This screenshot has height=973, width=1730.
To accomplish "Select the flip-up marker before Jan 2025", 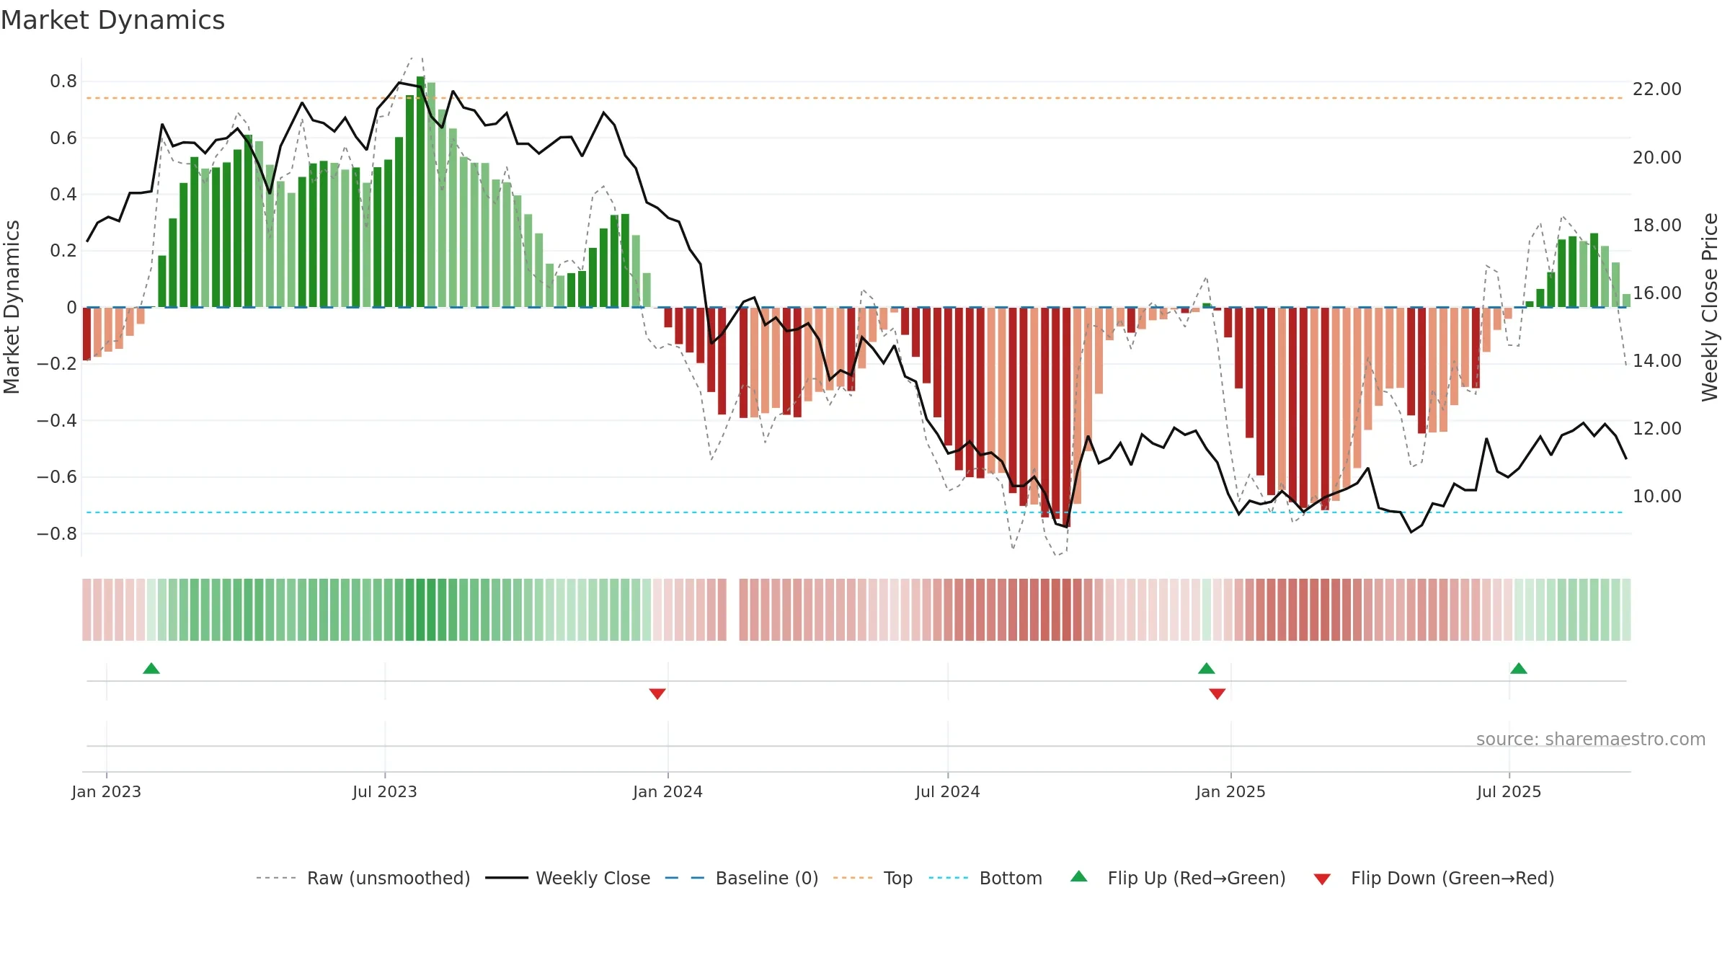I will (1207, 668).
